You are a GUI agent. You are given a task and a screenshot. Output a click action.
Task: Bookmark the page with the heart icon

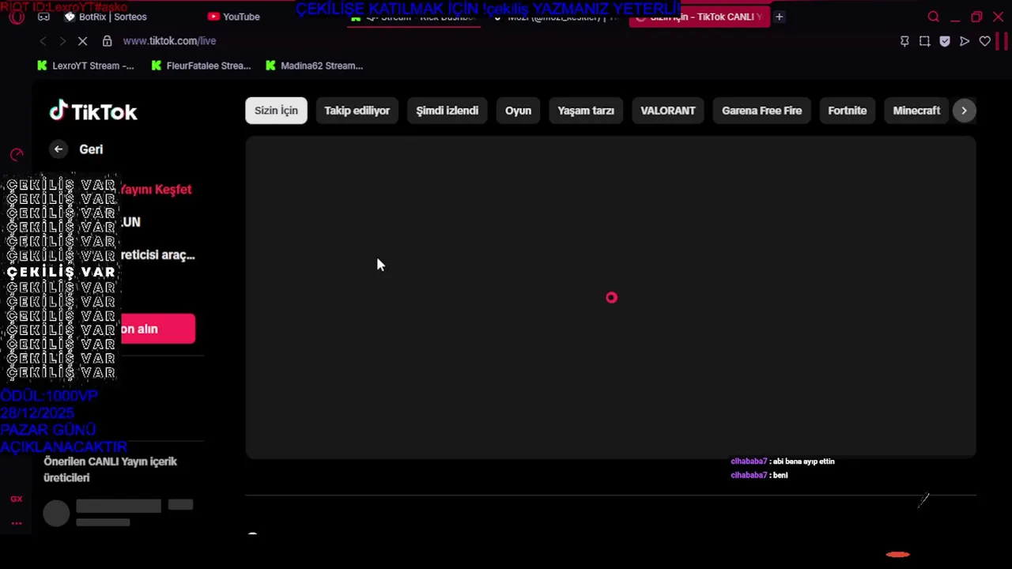(985, 41)
